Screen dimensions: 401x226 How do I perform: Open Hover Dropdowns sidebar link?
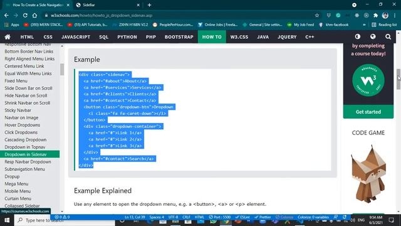(x=23, y=125)
